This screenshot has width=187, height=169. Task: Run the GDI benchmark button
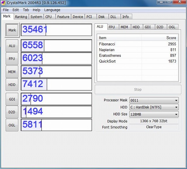[12, 99]
